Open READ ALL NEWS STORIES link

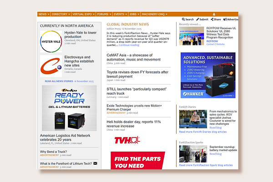click(69, 81)
